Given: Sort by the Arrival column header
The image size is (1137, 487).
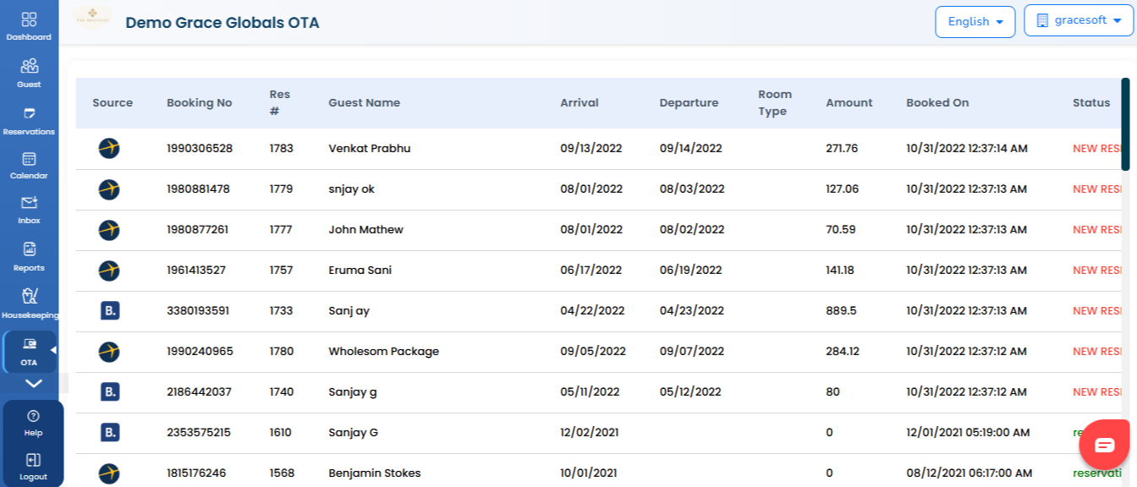Looking at the screenshot, I should (579, 102).
